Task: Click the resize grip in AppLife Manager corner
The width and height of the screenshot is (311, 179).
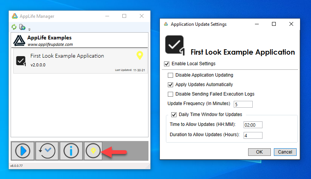Action: [x=148, y=166]
